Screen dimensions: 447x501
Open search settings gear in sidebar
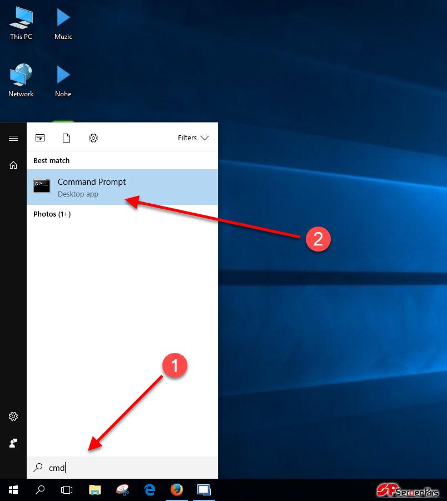click(13, 416)
